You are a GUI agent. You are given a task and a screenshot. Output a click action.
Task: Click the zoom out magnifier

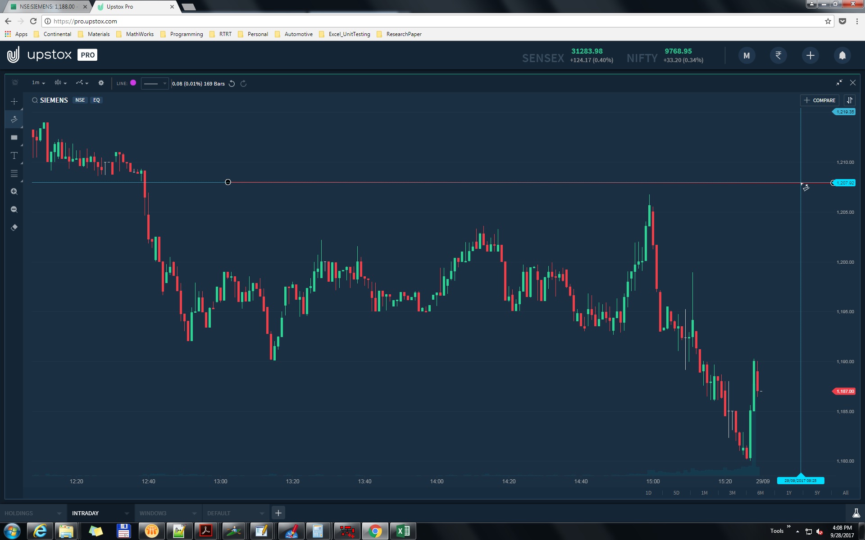(14, 209)
